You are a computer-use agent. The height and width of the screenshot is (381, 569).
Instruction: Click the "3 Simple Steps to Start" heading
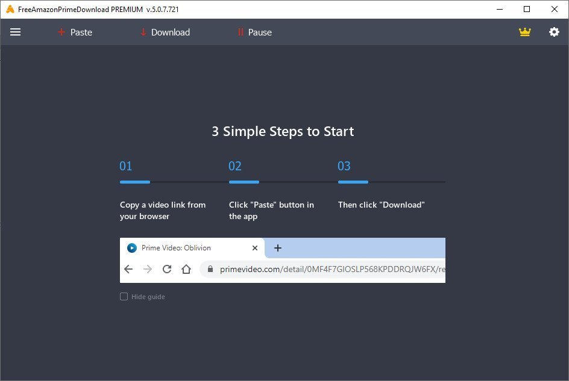(x=283, y=132)
